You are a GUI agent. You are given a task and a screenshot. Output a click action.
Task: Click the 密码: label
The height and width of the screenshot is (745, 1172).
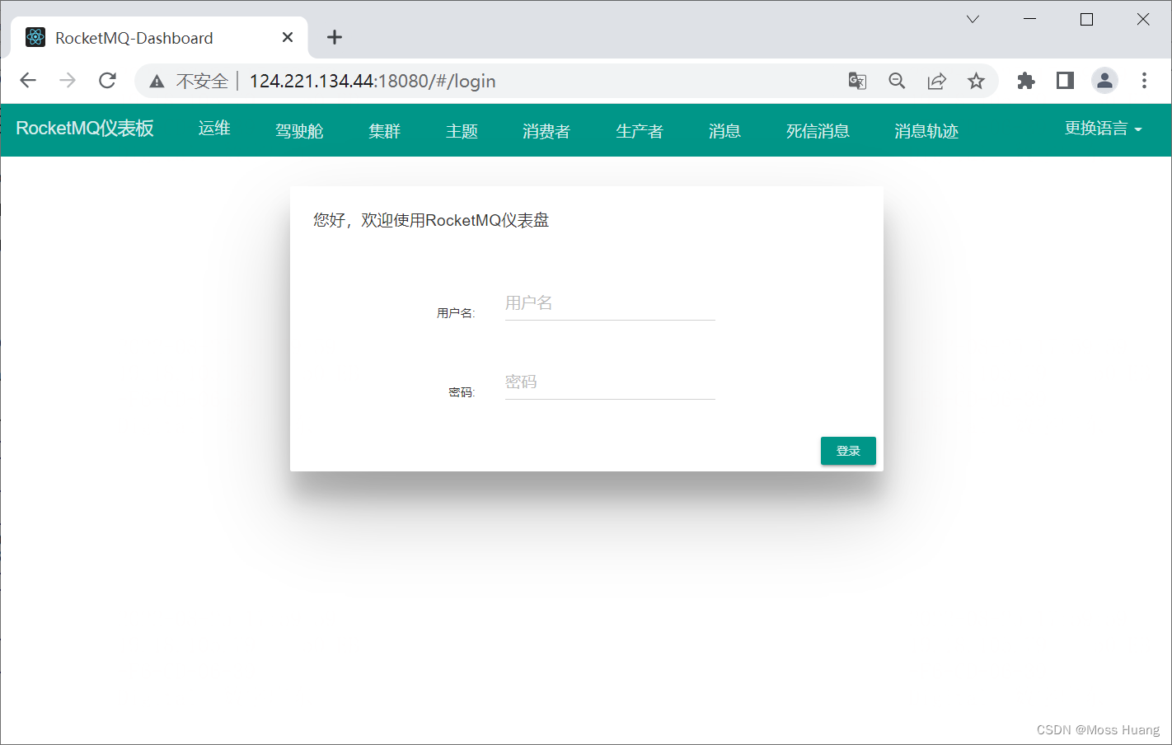(x=462, y=392)
